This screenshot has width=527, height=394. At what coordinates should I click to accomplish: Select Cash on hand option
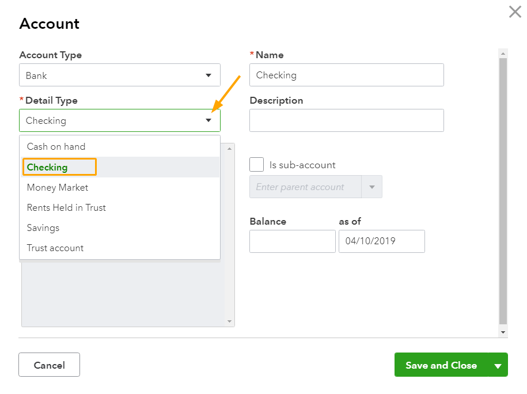(56, 147)
